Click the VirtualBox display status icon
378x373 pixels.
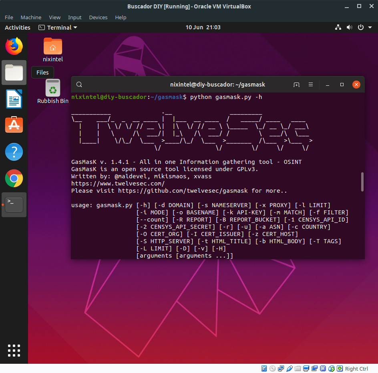click(x=306, y=369)
